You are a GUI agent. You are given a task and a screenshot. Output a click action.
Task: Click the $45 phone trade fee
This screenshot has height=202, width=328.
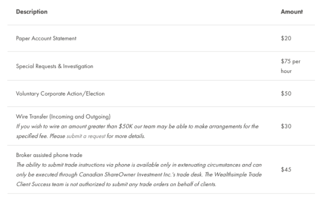click(x=286, y=169)
